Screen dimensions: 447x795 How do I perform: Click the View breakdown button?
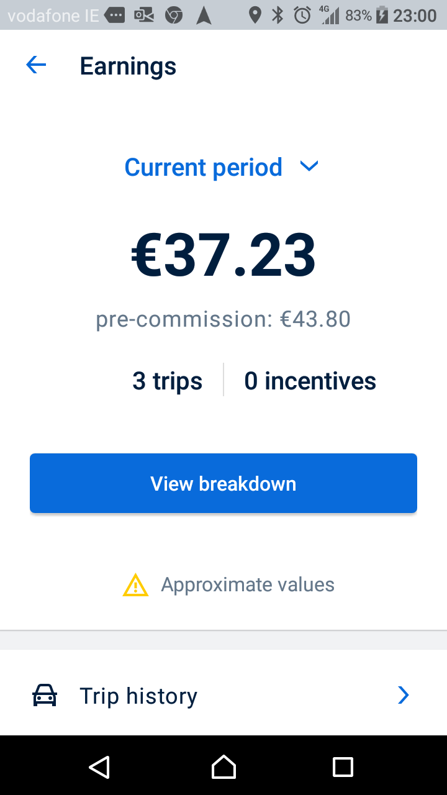tap(223, 483)
